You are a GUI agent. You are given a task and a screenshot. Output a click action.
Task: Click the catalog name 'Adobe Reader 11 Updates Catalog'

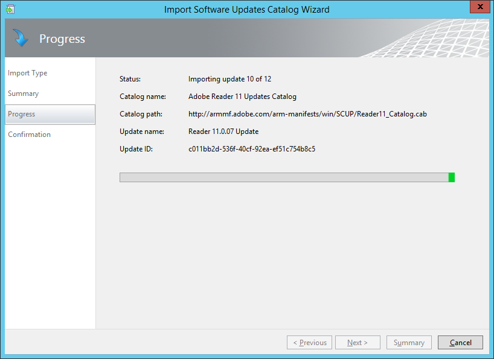(x=242, y=97)
